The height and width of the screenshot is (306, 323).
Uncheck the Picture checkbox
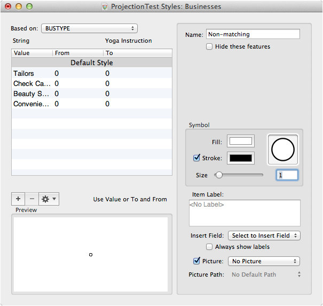tap(196, 261)
